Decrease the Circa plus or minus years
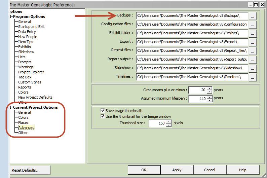The height and width of the screenshot is (178, 267). (209, 92)
